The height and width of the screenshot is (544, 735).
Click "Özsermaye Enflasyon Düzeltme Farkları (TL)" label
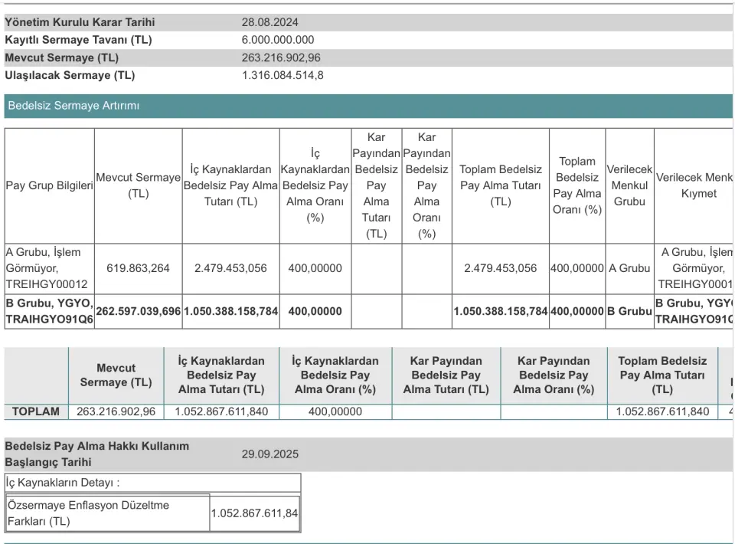[88, 513]
